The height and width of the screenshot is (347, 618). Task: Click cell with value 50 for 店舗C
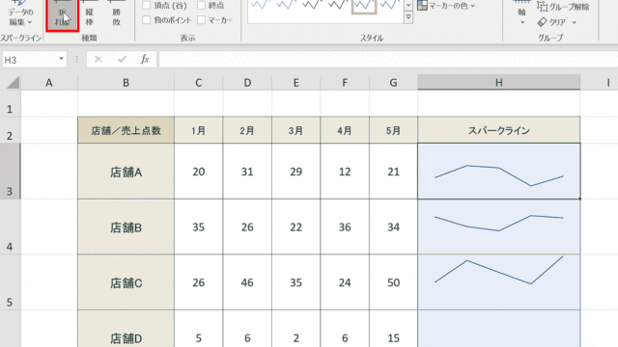393,282
